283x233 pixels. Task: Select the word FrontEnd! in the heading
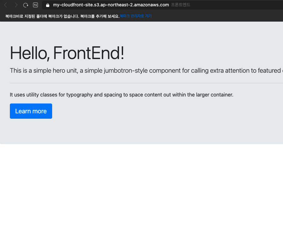89,53
